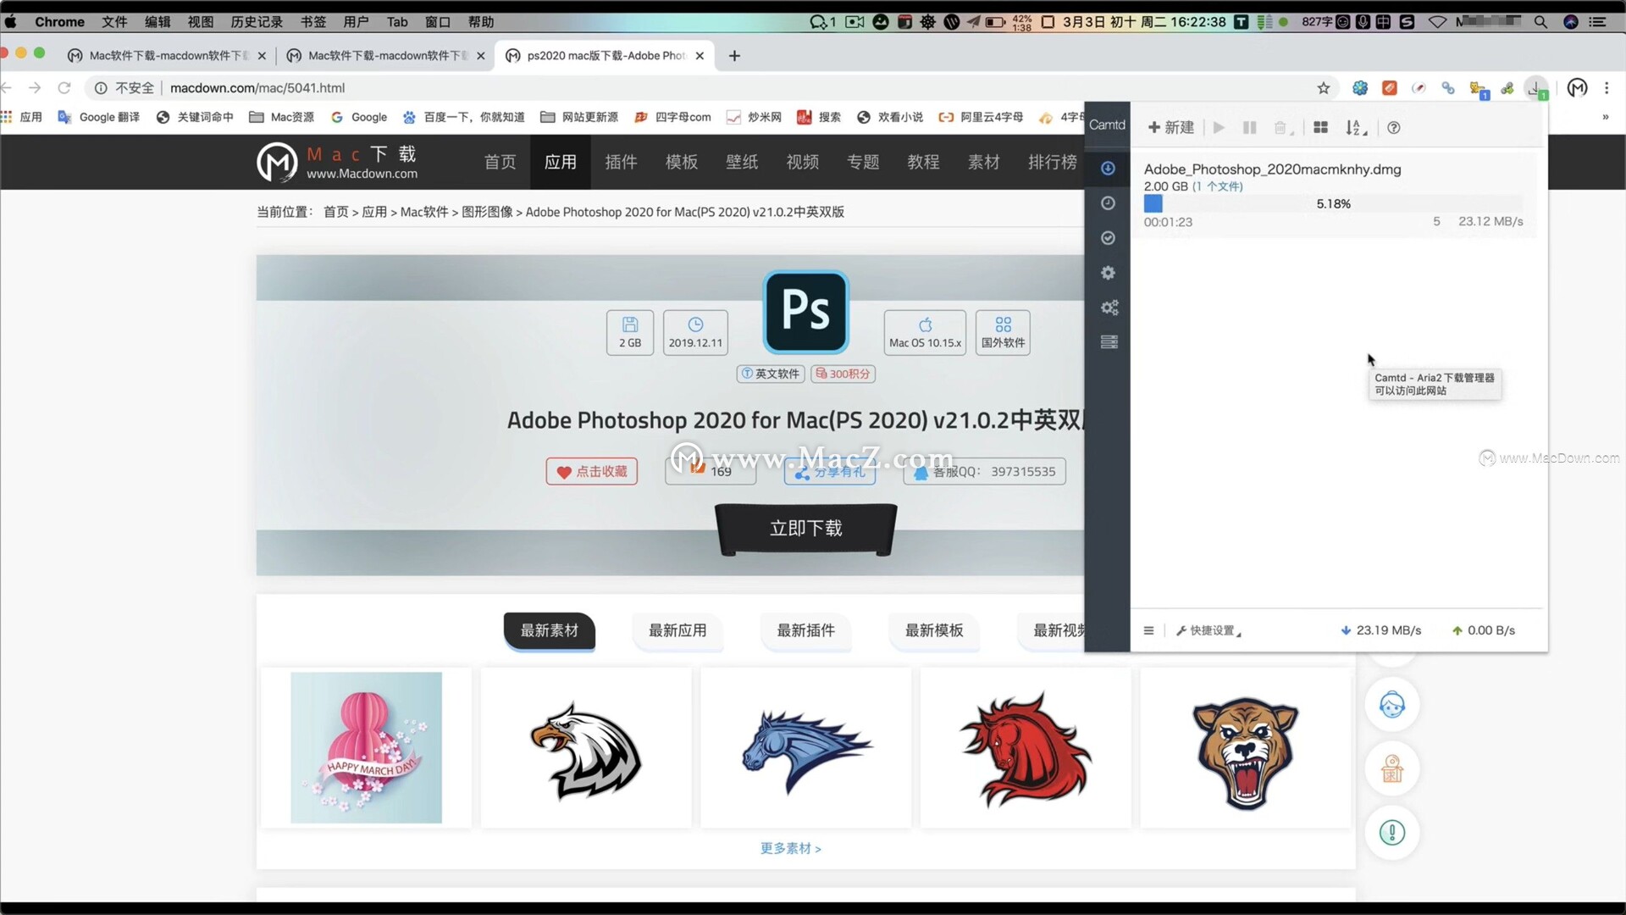This screenshot has height=915, width=1626.
Task: Select the 最新应用 tab
Action: tap(677, 630)
